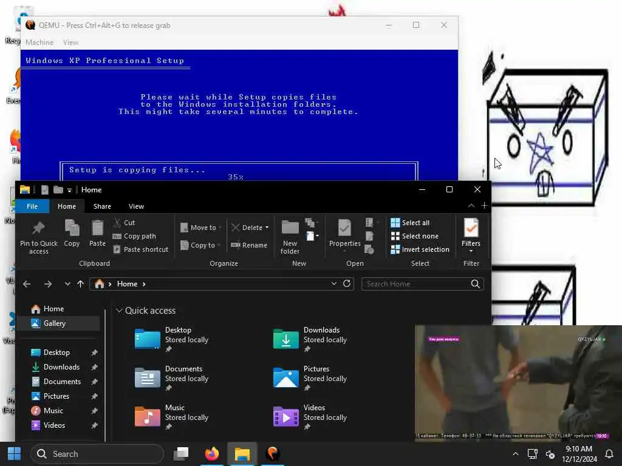Collapse the ribbon with the chevron
This screenshot has height=466, width=622.
pyautogui.click(x=471, y=206)
